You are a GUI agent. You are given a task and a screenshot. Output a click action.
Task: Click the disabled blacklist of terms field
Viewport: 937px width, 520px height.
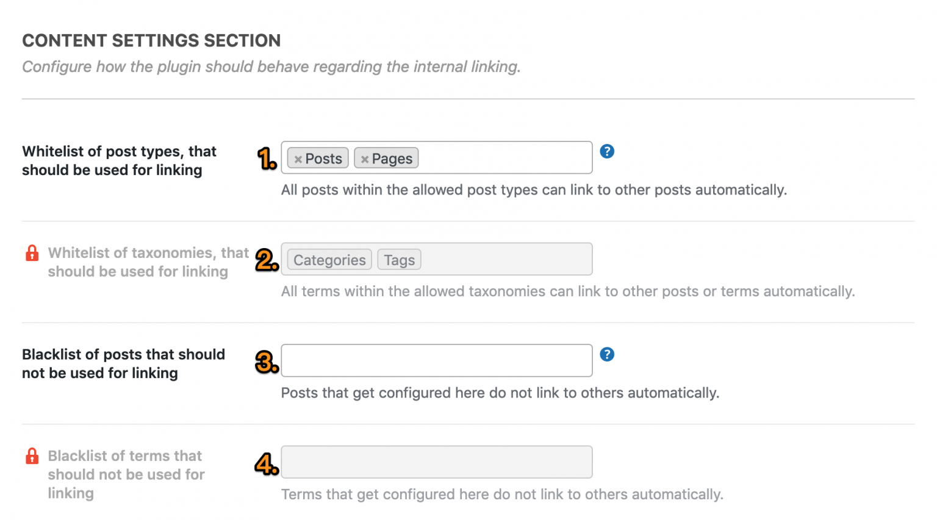point(436,462)
